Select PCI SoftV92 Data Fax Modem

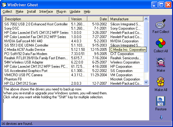click(73, 54)
